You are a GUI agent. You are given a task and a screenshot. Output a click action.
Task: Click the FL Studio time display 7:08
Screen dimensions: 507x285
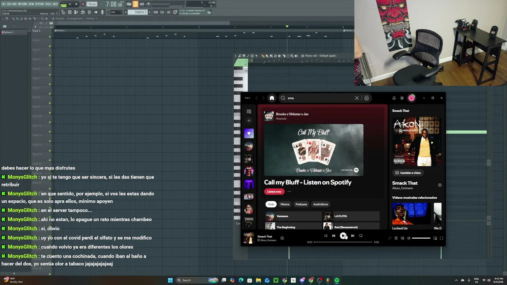[114, 4]
